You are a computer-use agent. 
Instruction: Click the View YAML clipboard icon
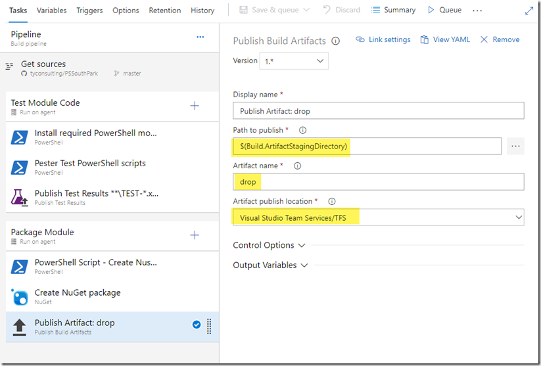424,39
